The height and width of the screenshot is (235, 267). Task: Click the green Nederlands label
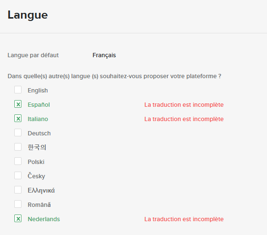(x=44, y=219)
